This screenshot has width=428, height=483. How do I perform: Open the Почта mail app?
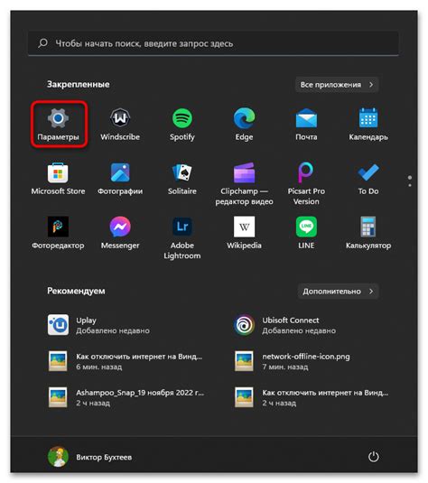[x=306, y=125]
